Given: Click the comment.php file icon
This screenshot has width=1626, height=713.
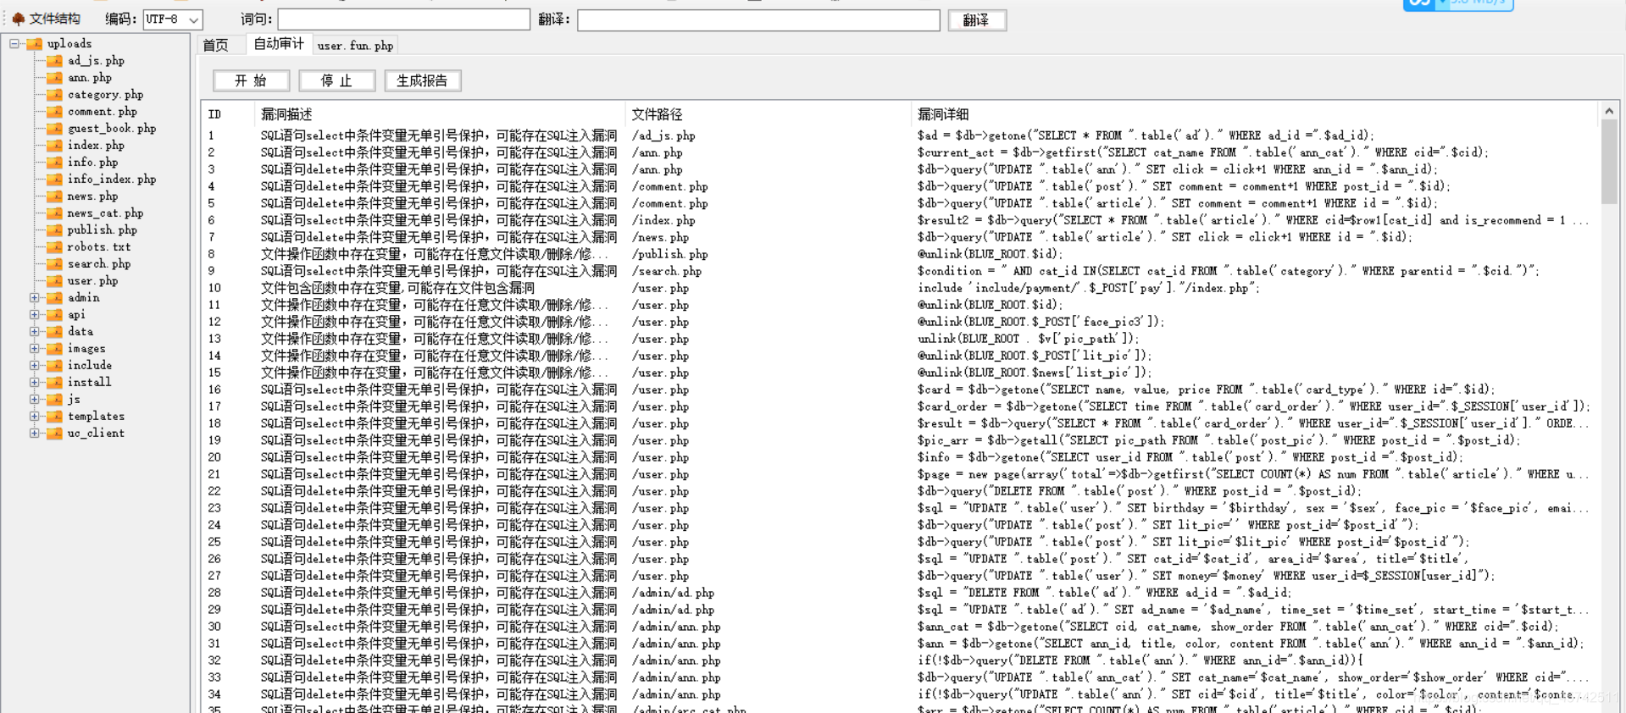Looking at the screenshot, I should [x=54, y=112].
